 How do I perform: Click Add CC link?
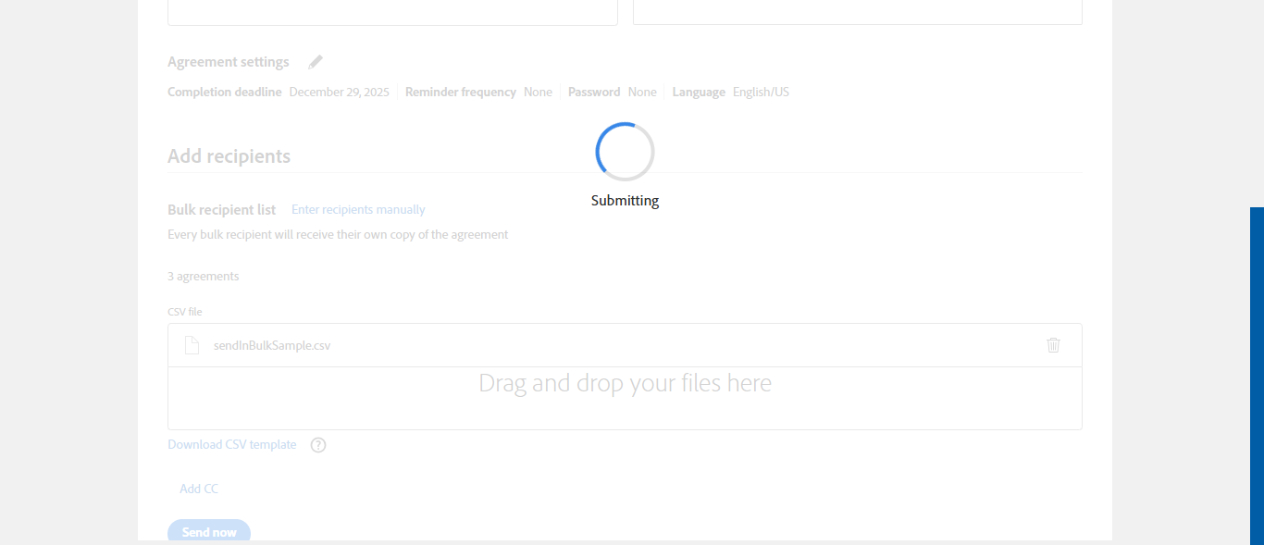(x=199, y=489)
